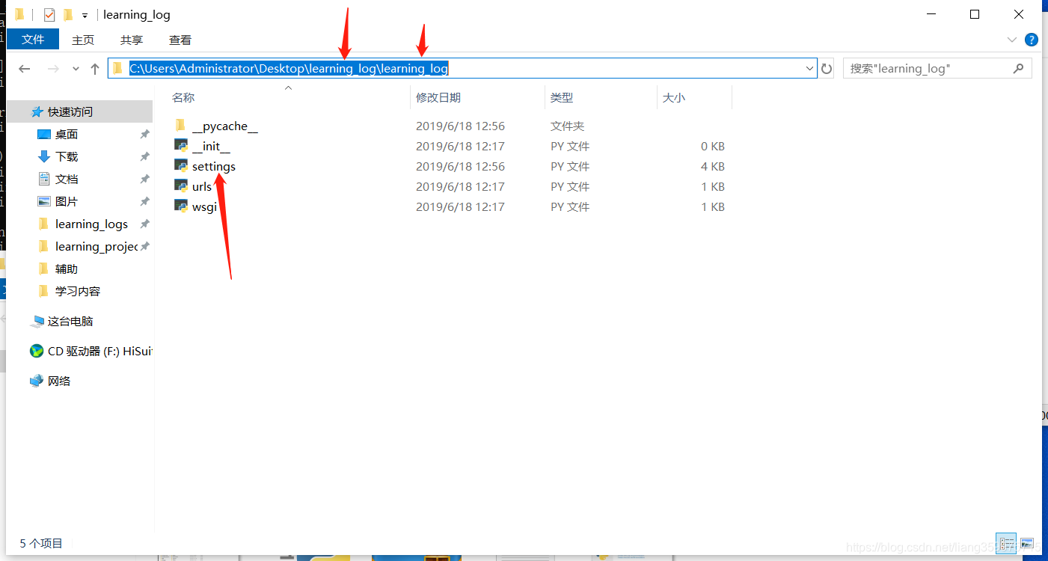Open the 学习内容 folder in navigation pane
1048x561 pixels.
coord(78,291)
